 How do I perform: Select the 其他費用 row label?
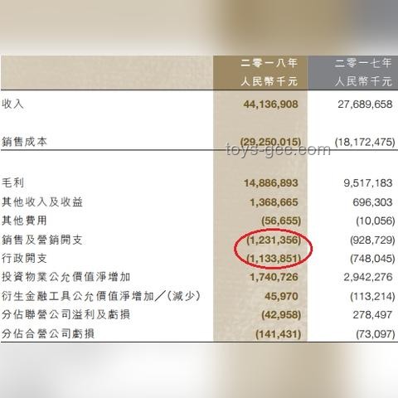coord(24,221)
